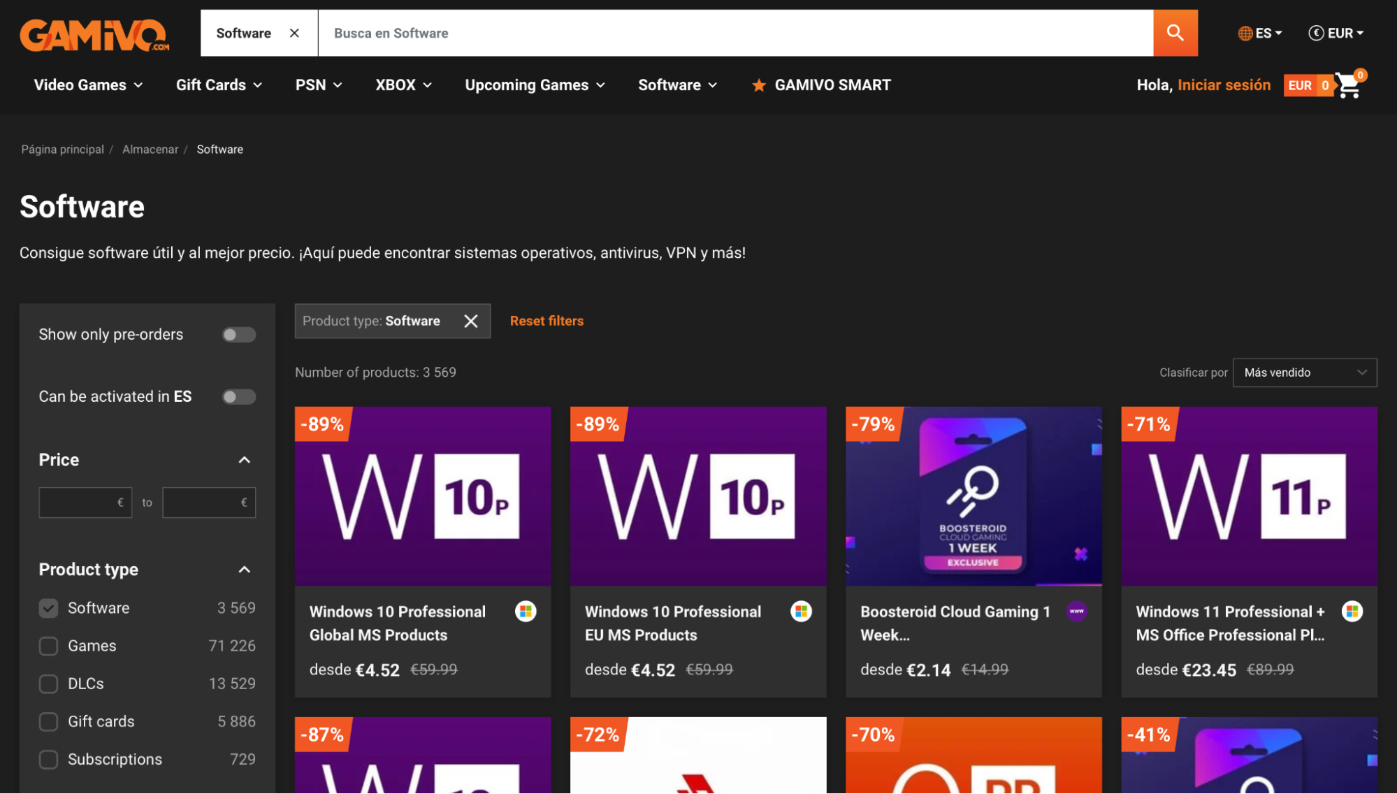
Task: Click Windows 11 Professional + MS Office title
Action: (x=1231, y=623)
